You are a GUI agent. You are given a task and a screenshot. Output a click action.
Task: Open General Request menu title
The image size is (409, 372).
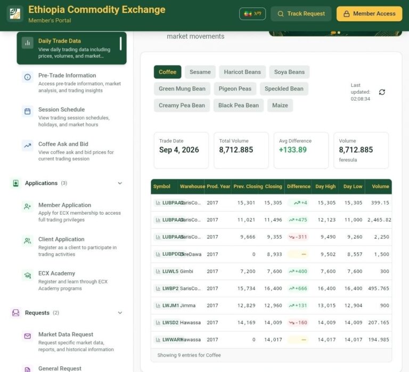tap(60, 369)
